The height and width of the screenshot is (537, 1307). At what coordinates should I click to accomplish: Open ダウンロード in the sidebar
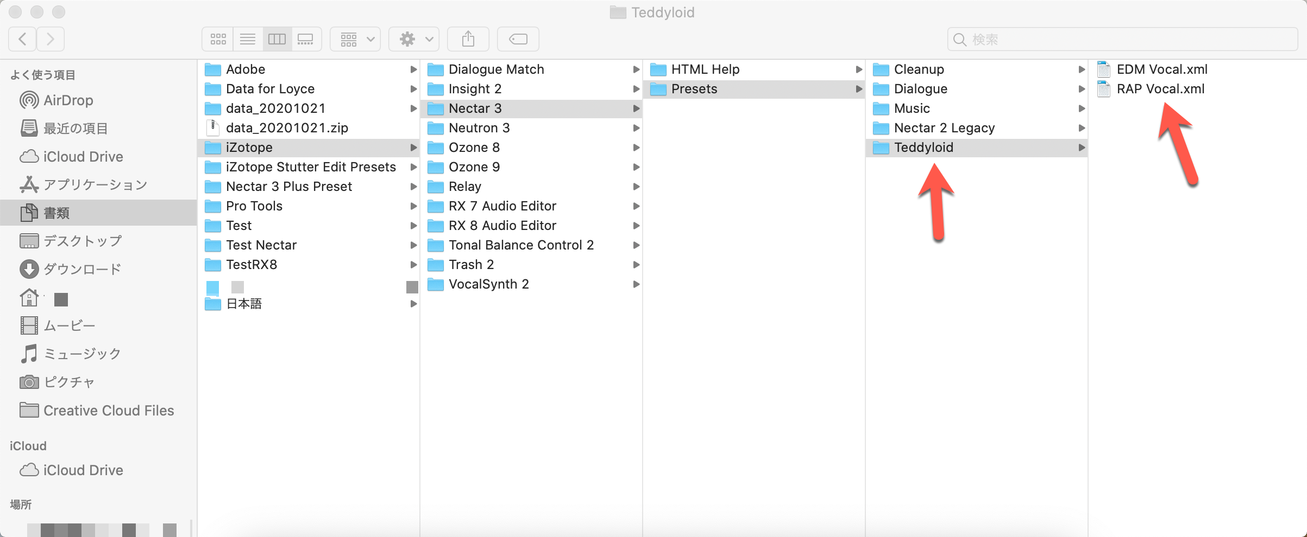click(98, 269)
